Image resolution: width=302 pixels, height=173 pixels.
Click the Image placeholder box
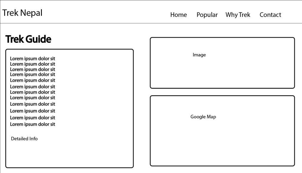[222, 63]
